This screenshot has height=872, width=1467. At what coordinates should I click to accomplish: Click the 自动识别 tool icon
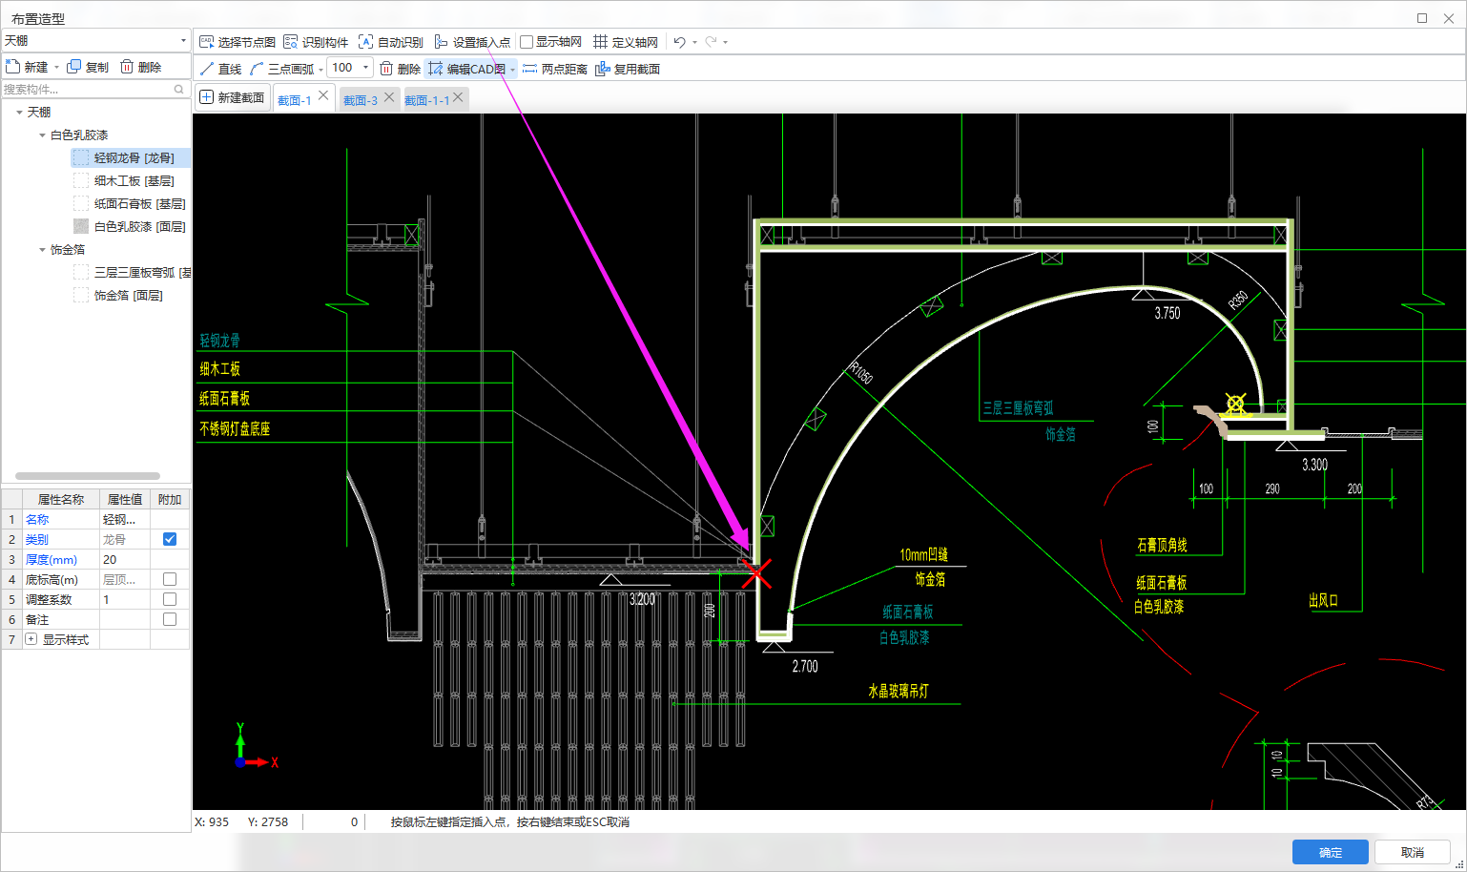(x=365, y=42)
